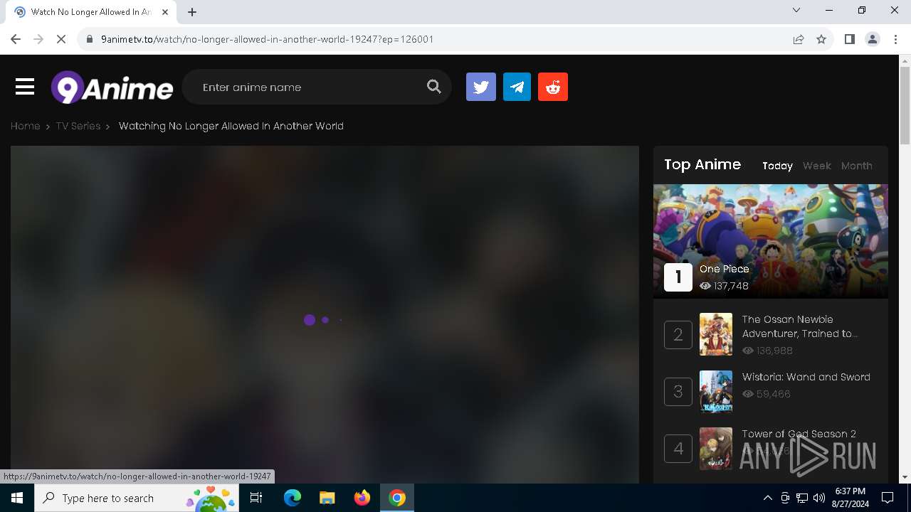This screenshot has width=911, height=512.
Task: Click The Ossan Newbie Adventurer thumbnail
Action: 716,334
